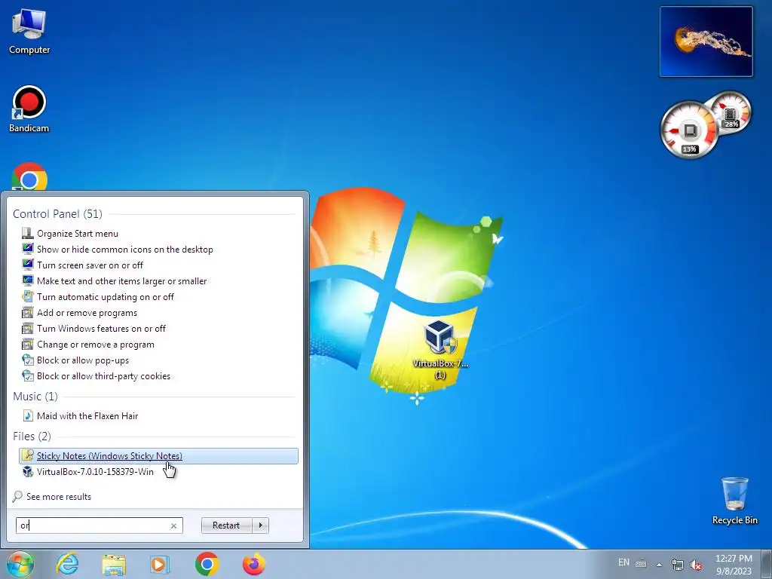This screenshot has width=772, height=579.
Task: Launch Sticky Notes (Windows Sticky Notes)
Action: (158, 456)
